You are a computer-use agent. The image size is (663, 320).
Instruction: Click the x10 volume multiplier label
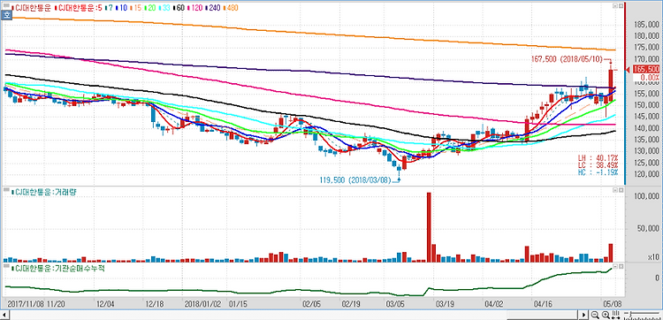[x=653, y=257]
